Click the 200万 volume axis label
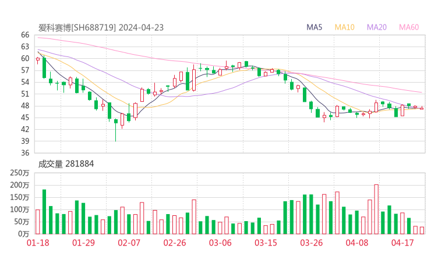This screenshot has width=431, height=256. click(x=20, y=186)
